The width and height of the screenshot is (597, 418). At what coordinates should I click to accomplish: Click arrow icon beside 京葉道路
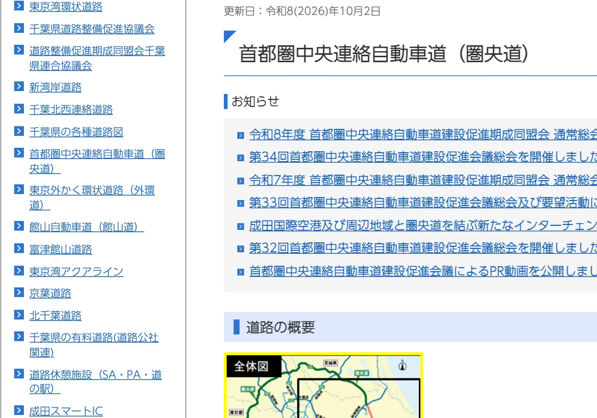tap(19, 293)
